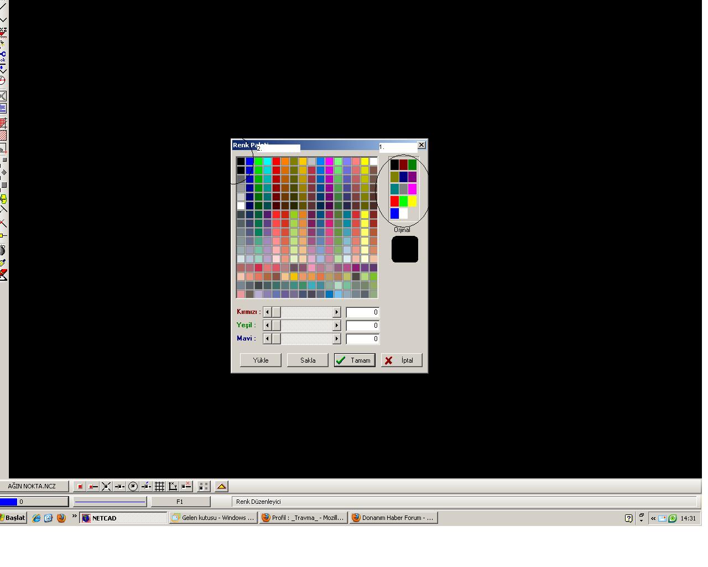Image resolution: width=708 pixels, height=567 pixels.
Task: Pick bright red in basic color set
Action: [x=394, y=201]
